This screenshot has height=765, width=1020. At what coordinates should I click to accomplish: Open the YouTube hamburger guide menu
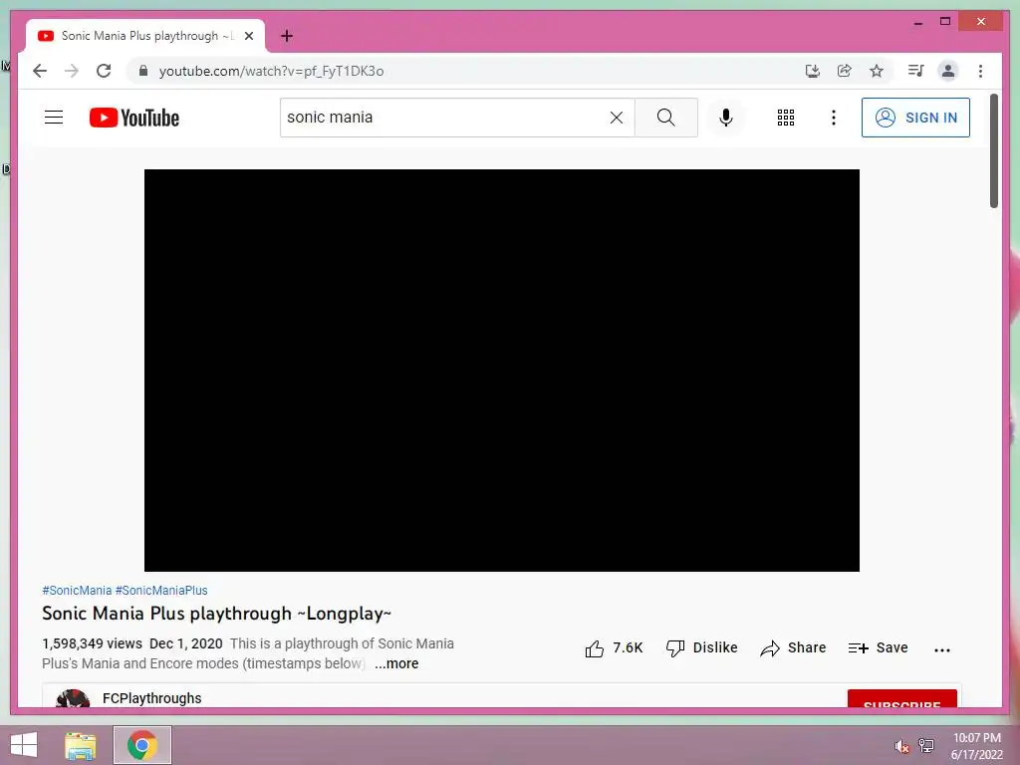point(54,118)
